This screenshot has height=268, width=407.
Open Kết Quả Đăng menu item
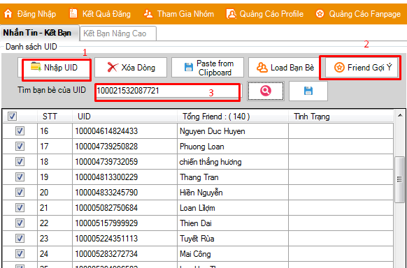point(100,14)
